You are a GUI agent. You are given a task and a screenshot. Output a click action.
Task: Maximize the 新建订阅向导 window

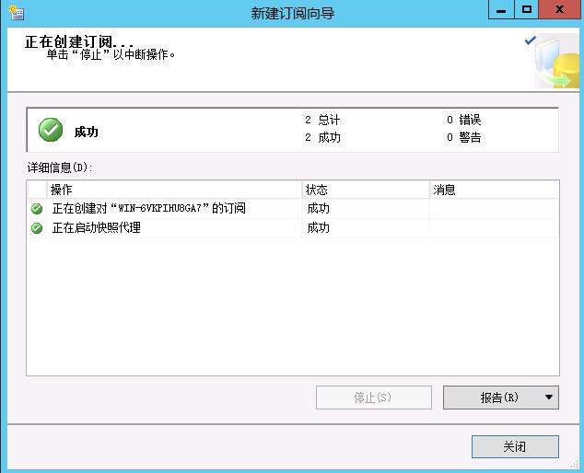[x=527, y=10]
